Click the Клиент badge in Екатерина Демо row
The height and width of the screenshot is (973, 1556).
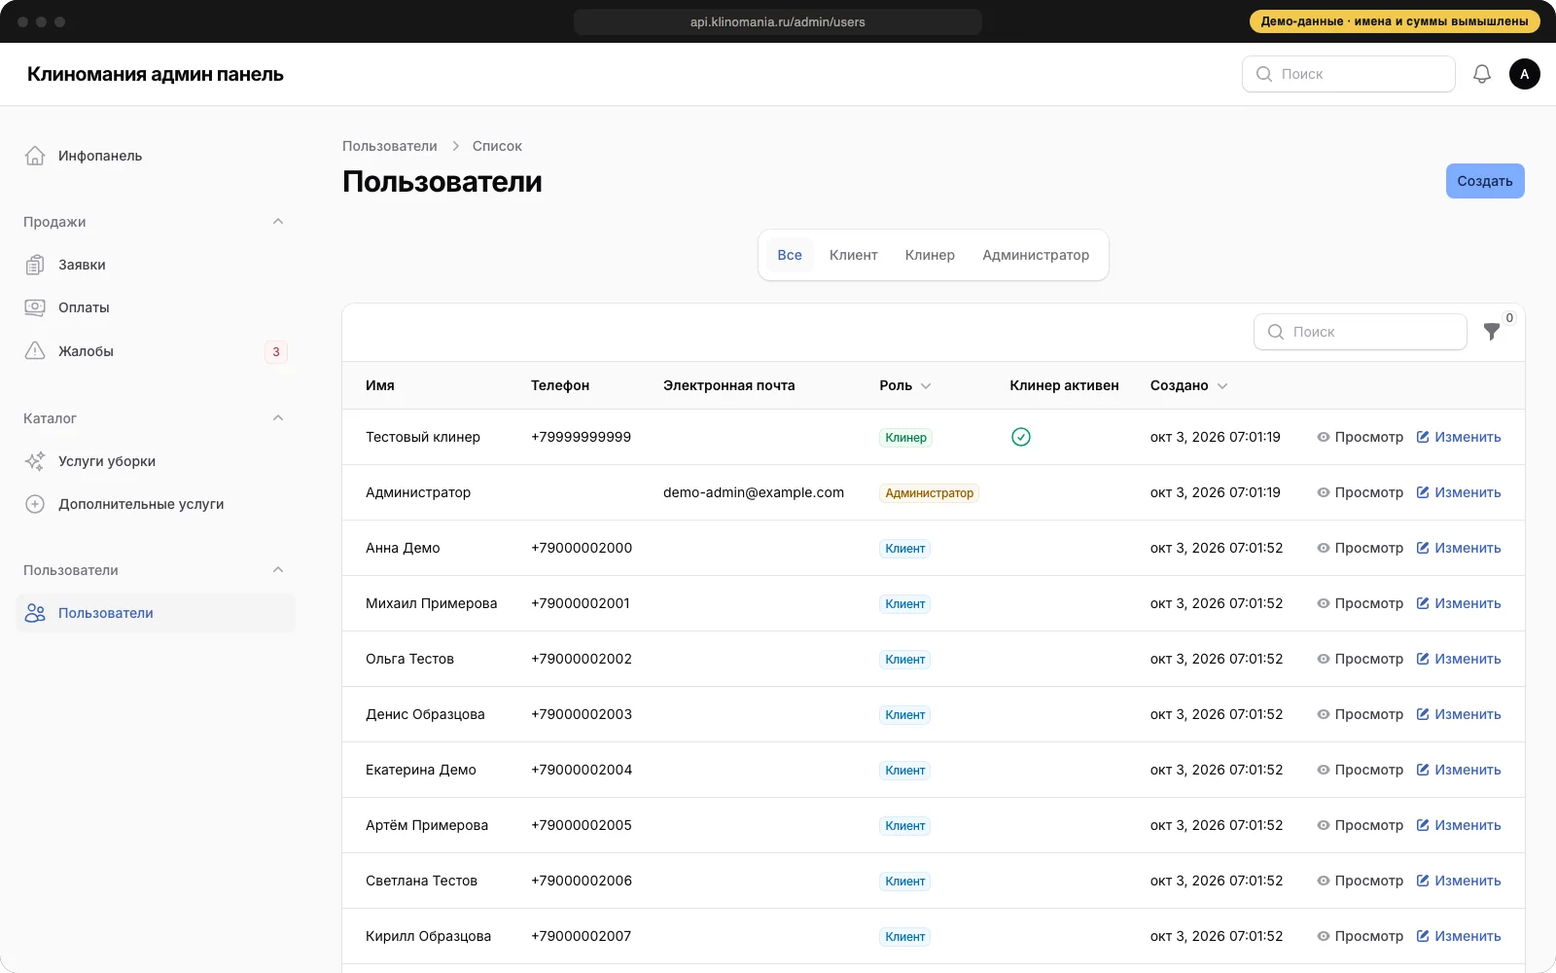pyautogui.click(x=905, y=771)
